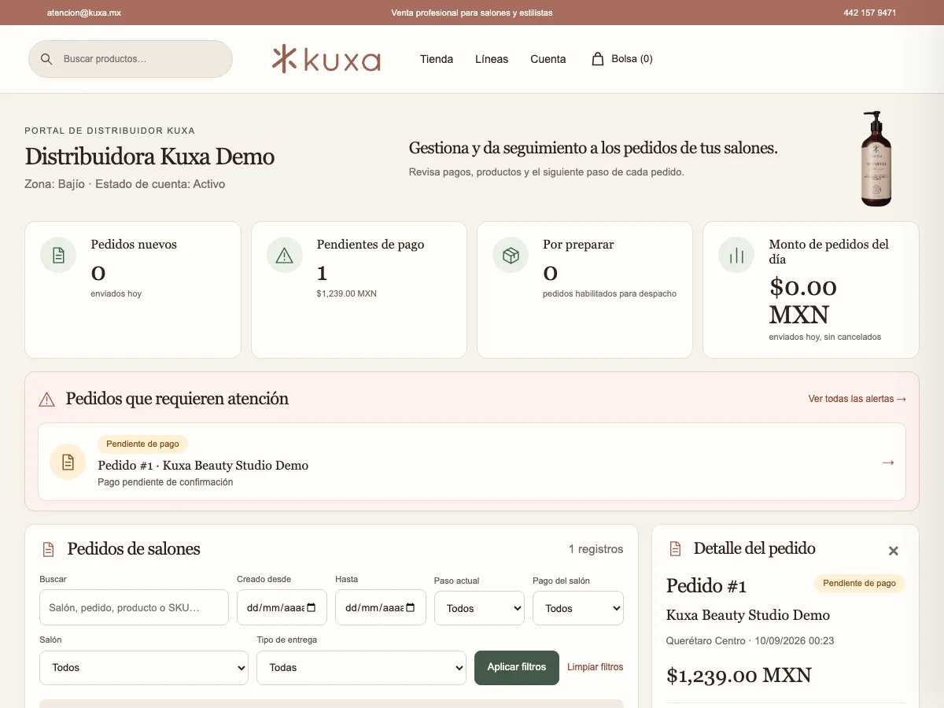Click the Detalle del pedido header icon

[675, 548]
